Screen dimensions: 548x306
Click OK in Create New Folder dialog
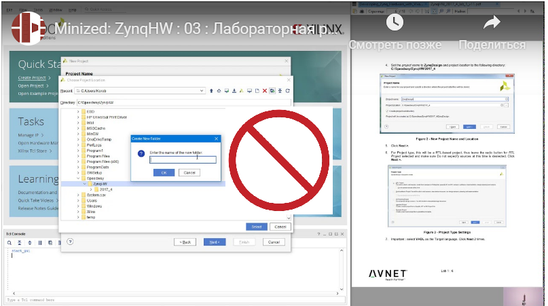[x=164, y=172]
